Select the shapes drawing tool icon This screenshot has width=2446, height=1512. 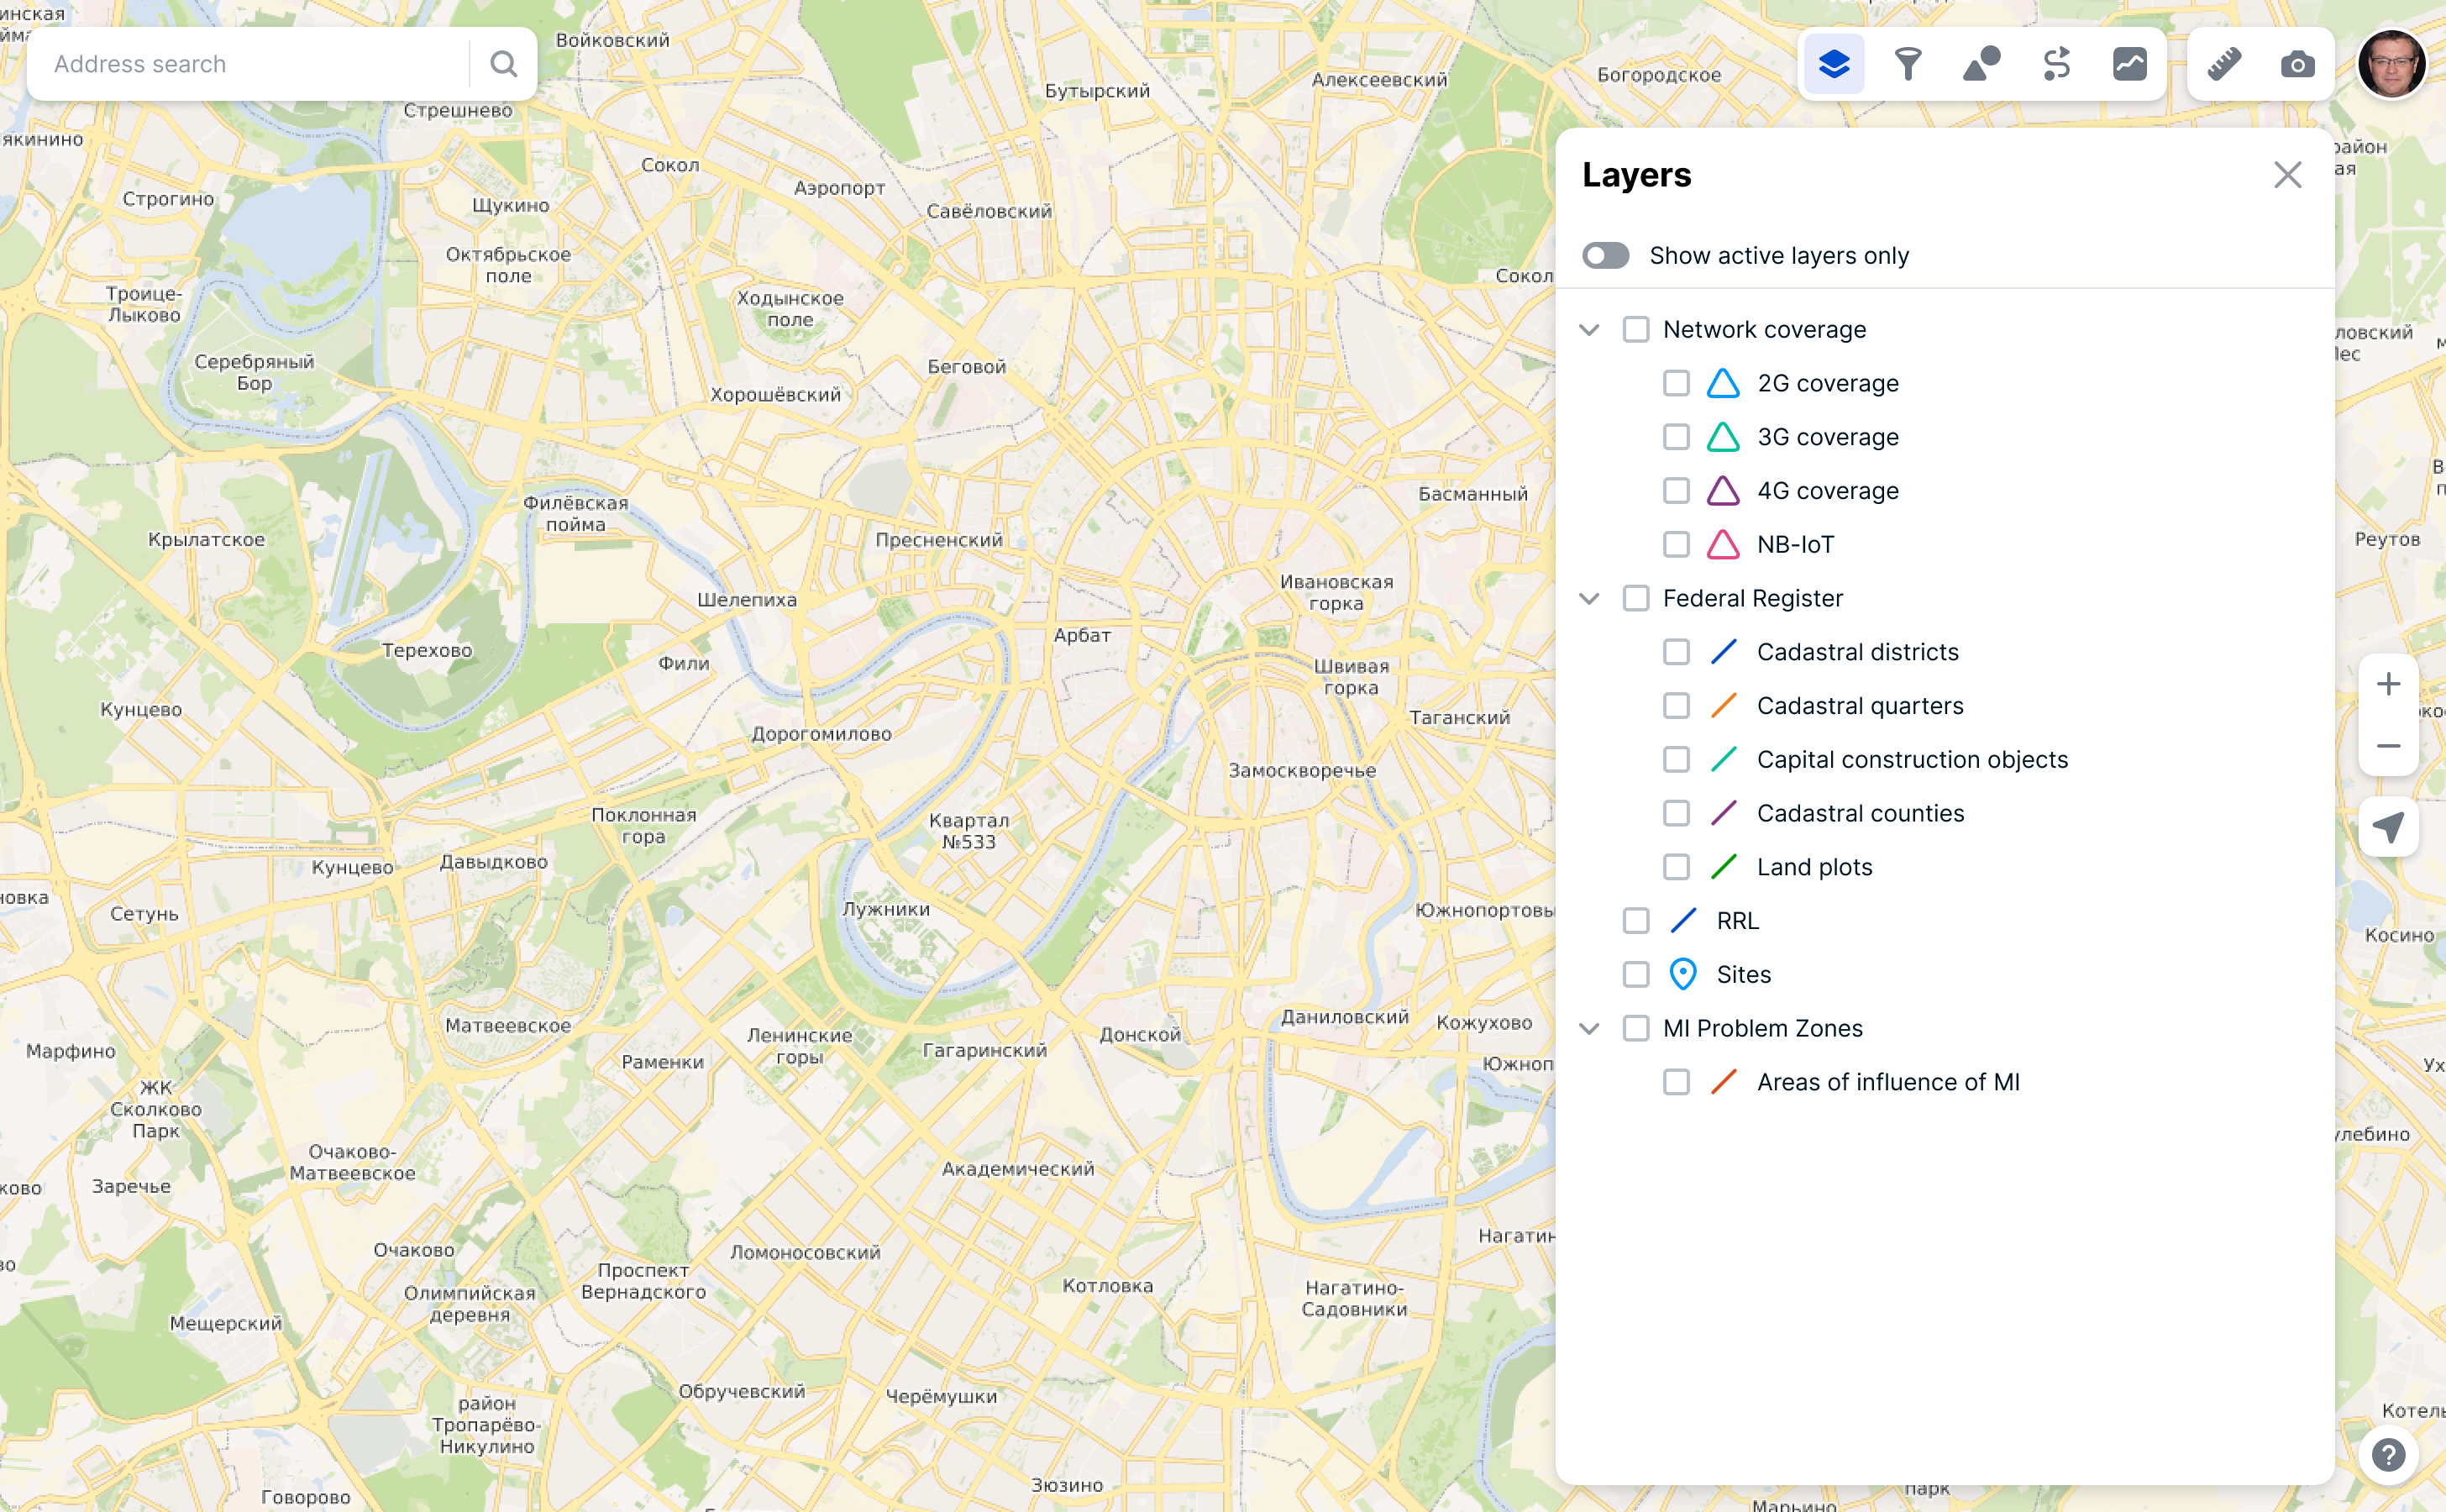[x=1981, y=64]
